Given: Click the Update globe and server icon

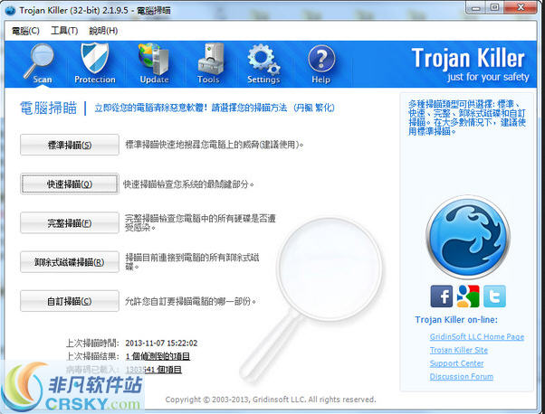Looking at the screenshot, I should 154,63.
